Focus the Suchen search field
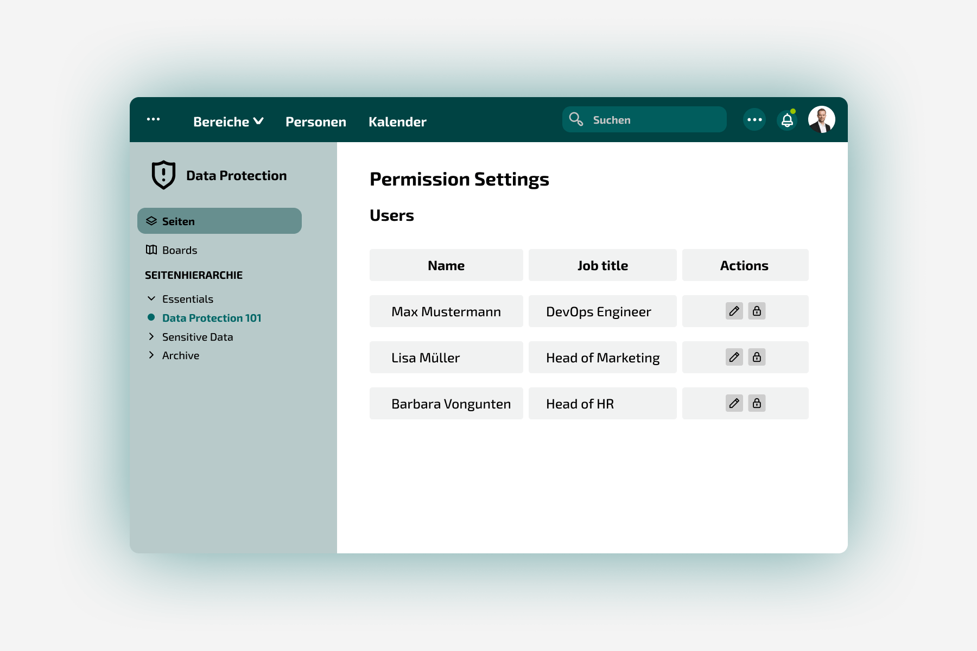Image resolution: width=977 pixels, height=651 pixels. coord(644,119)
